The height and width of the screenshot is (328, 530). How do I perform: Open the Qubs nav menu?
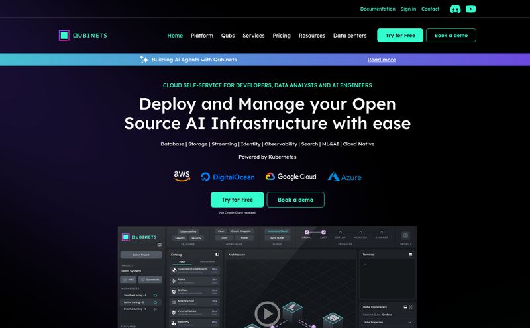tap(228, 36)
